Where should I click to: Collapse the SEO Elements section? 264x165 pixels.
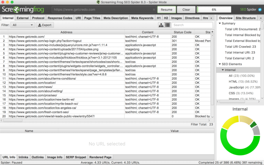pos(220,64)
